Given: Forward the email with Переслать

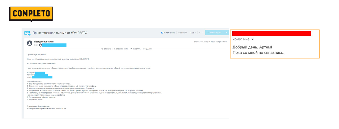Looking at the screenshot, I should pos(135,49).
